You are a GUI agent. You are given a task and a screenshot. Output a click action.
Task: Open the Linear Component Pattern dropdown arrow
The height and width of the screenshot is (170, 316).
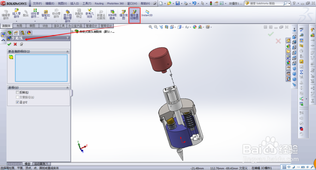35,21
